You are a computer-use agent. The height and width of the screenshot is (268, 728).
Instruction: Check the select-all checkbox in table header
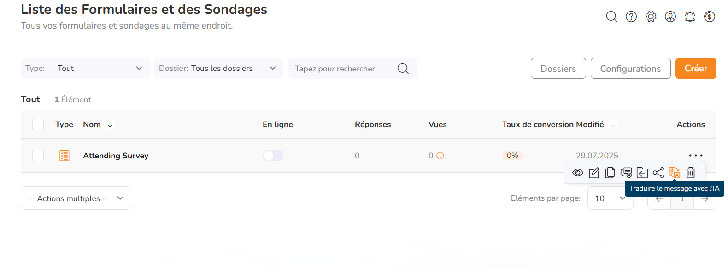38,124
